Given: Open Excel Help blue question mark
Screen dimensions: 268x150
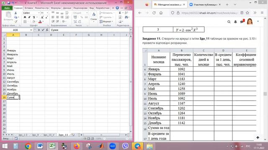Looking at the screenshot, I should click(x=117, y=8).
